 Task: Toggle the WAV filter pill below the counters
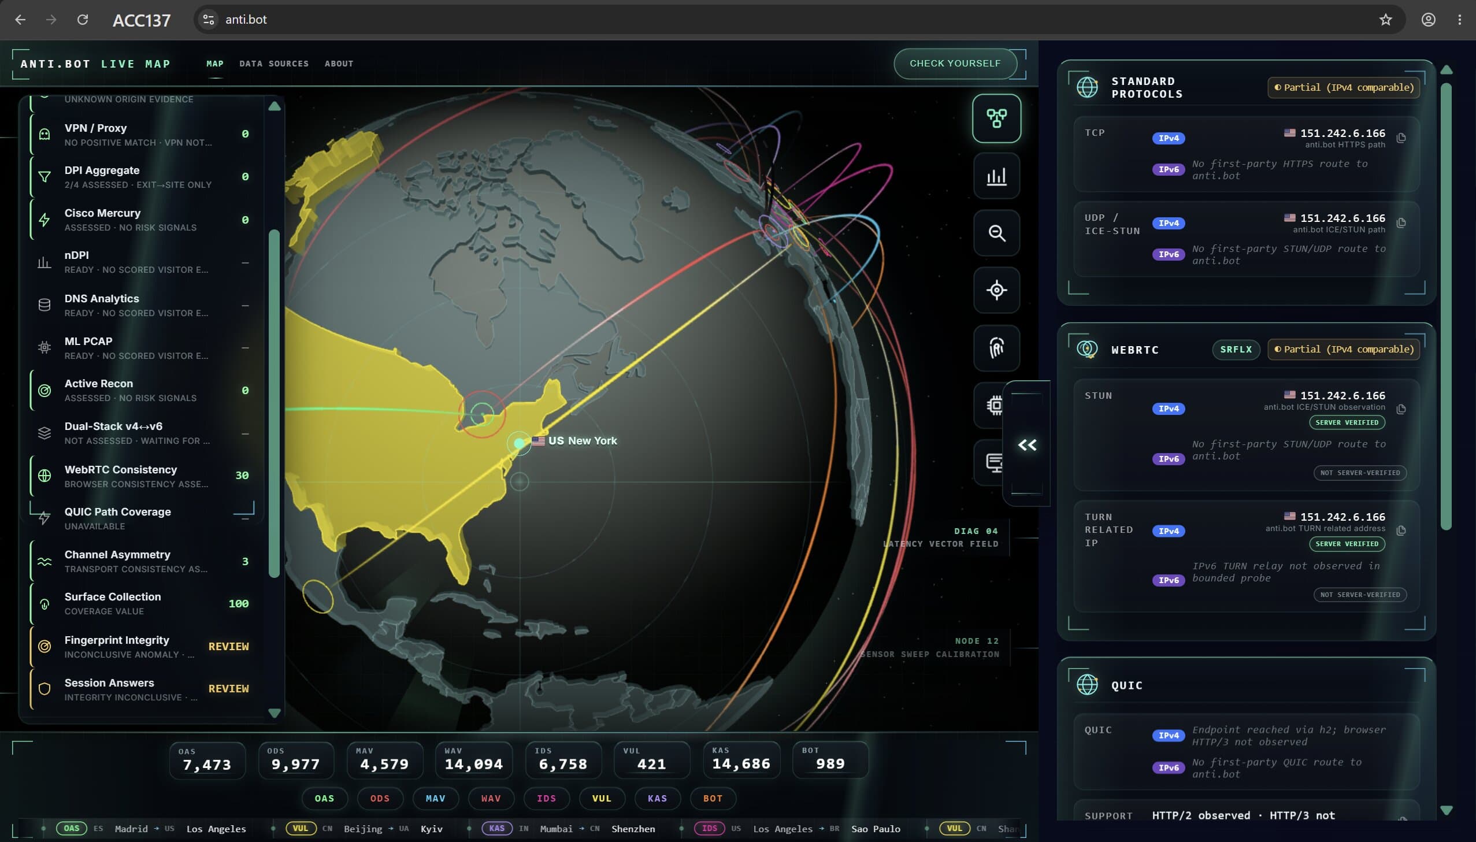[x=491, y=799]
